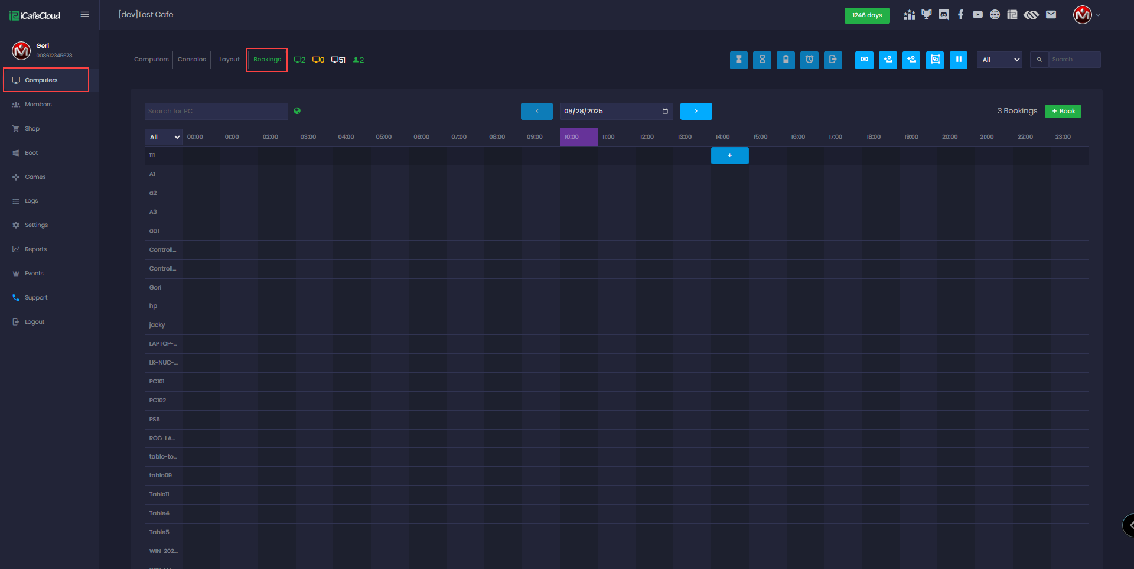
Task: Click the trophy icon in the header
Action: pos(926,15)
